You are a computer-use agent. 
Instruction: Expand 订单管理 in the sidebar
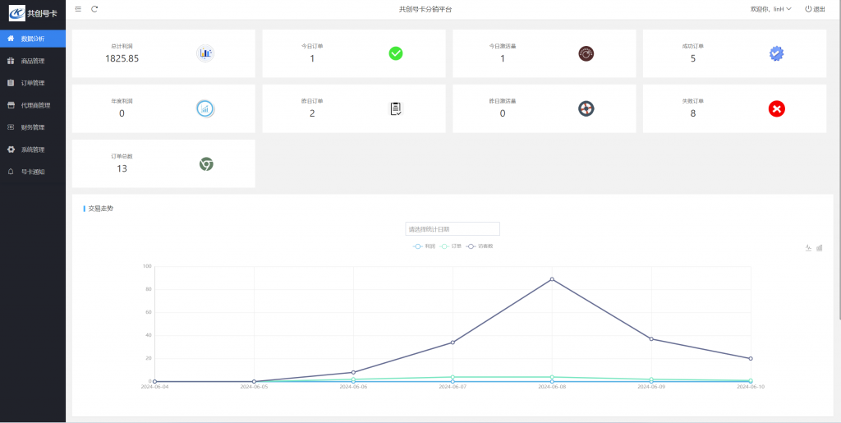point(33,83)
